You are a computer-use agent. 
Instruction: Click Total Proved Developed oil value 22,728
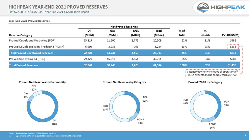click(88, 53)
